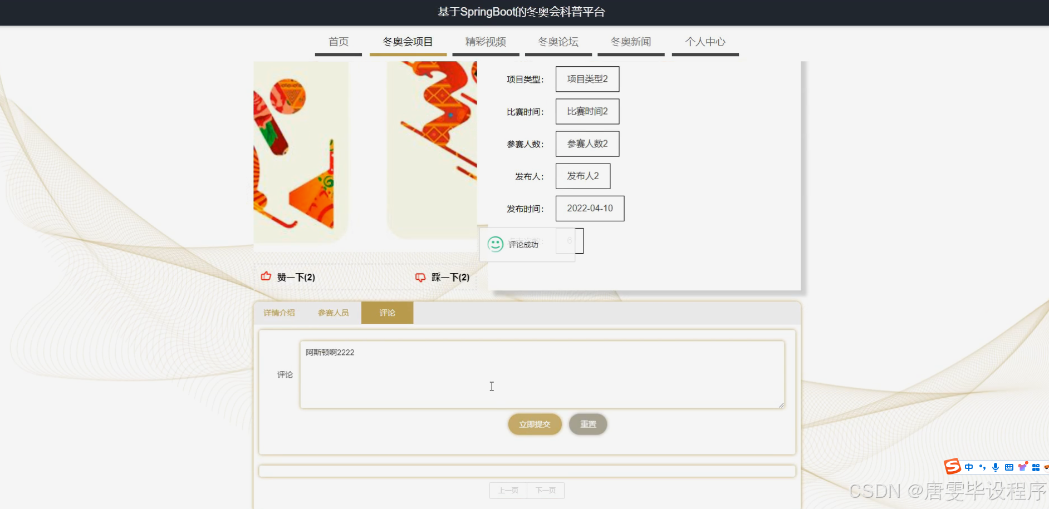Click the 参赛人数2 value box
This screenshot has height=509, width=1049.
point(587,144)
